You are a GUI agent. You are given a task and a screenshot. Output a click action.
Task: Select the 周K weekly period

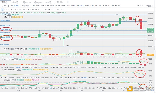tap(109, 6)
